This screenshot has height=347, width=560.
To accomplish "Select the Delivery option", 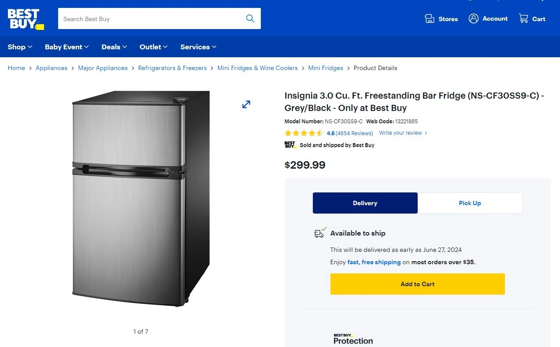I will click(x=365, y=203).
